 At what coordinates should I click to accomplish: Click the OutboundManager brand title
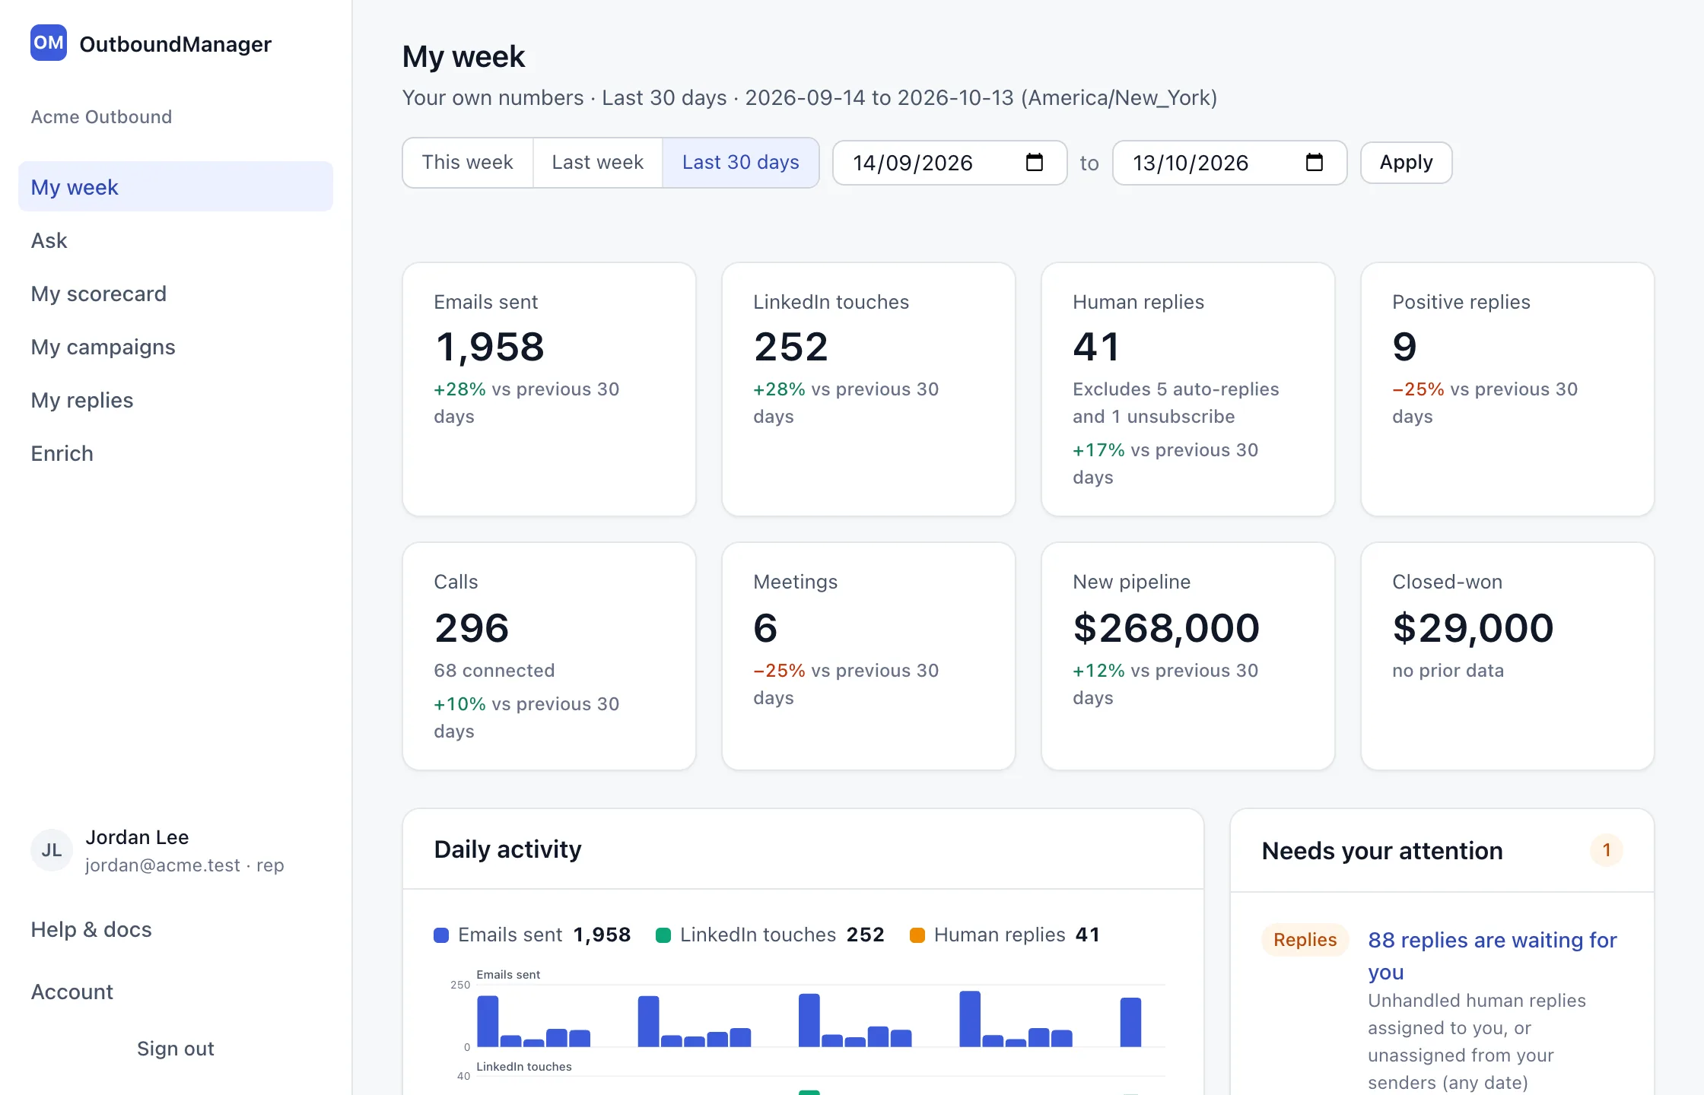click(176, 44)
